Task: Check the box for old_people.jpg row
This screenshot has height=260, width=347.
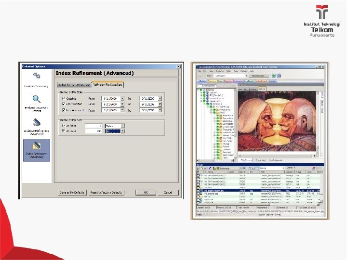Action: (x=198, y=194)
